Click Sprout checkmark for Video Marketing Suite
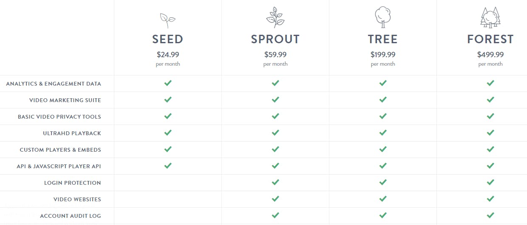527x225 pixels. (x=275, y=100)
